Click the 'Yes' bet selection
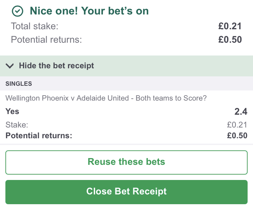 12,111
